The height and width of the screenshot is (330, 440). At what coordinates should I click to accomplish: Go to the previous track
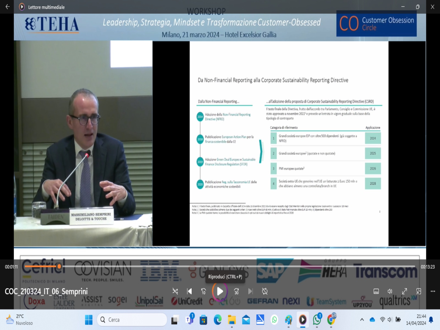[x=189, y=291]
